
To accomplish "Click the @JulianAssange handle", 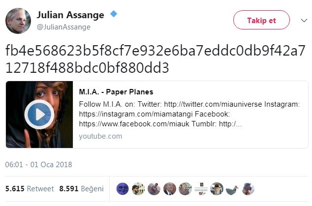I will coord(63,27).
